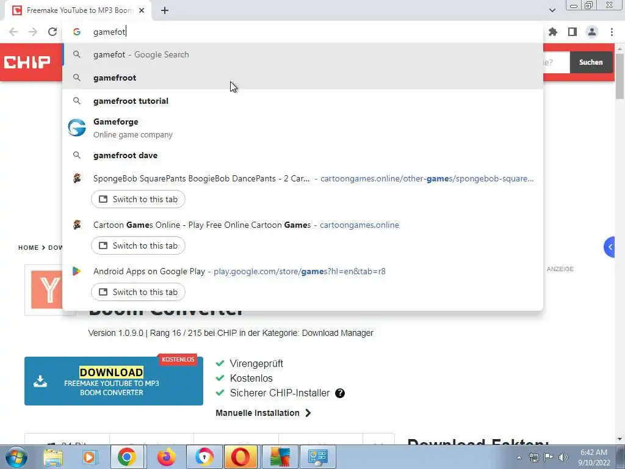
Task: Go to HOME in the breadcrumb
Action: pyautogui.click(x=28, y=248)
